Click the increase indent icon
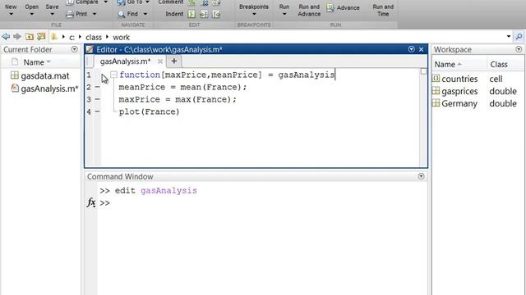 click(204, 14)
